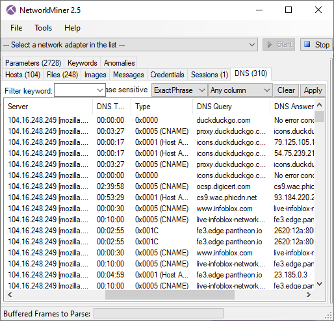Switch to the Sessions (1) tab
The height and width of the screenshot is (321, 334).
coord(209,75)
